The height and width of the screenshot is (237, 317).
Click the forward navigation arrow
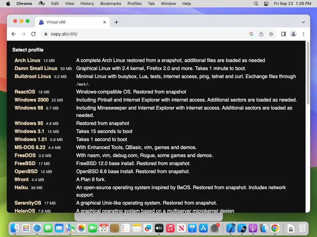point(24,34)
